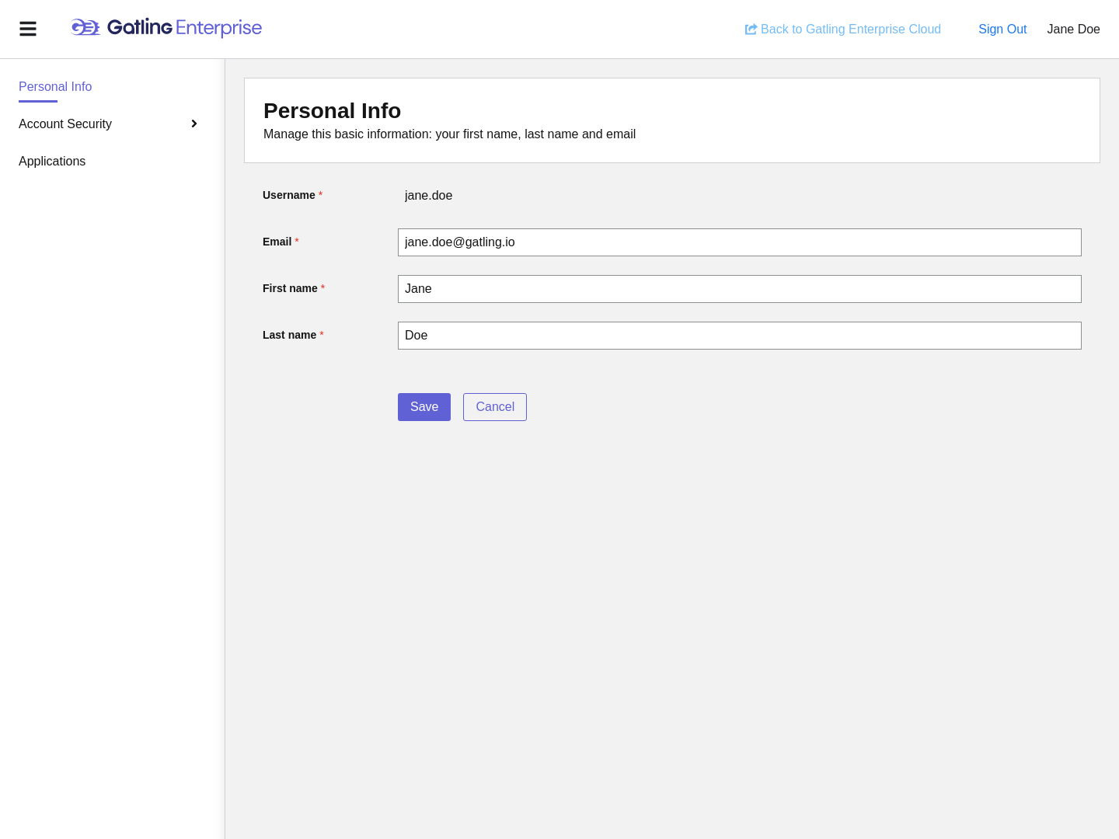Go to Applications in the sidebar
Viewport: 1119px width, 839px height.
click(52, 162)
